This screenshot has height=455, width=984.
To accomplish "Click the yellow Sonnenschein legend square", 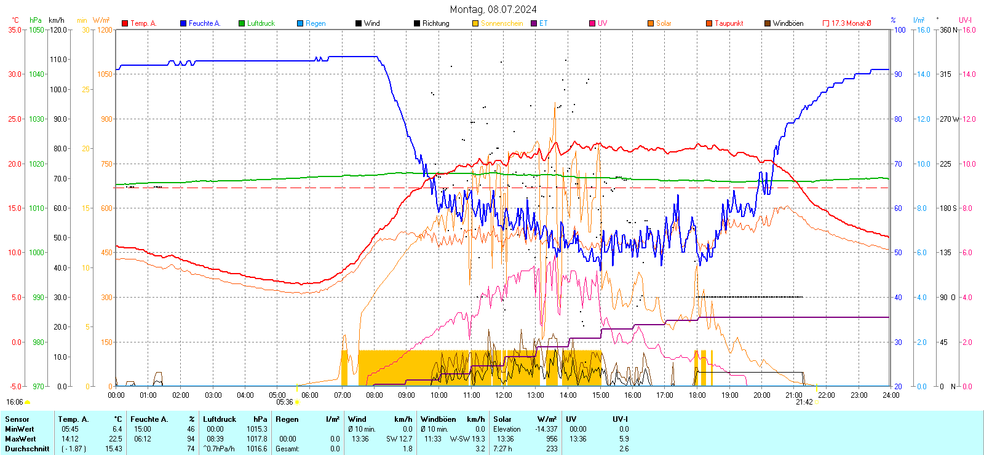I will (475, 23).
